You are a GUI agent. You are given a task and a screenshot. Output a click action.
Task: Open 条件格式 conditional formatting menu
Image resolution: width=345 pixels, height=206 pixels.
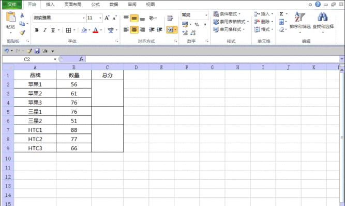coord(227,14)
